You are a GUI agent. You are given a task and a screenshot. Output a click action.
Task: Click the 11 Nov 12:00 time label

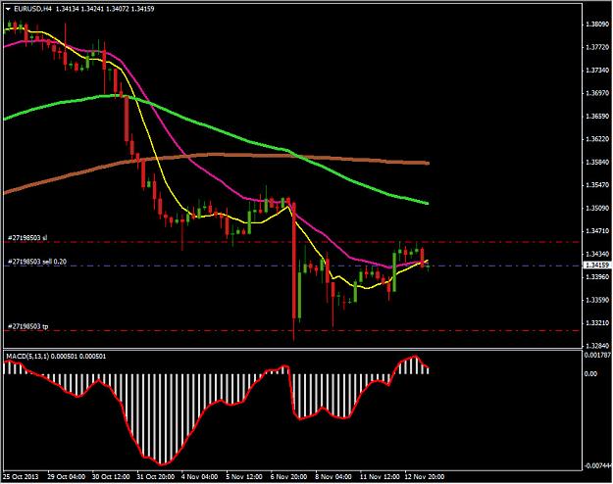(380, 476)
